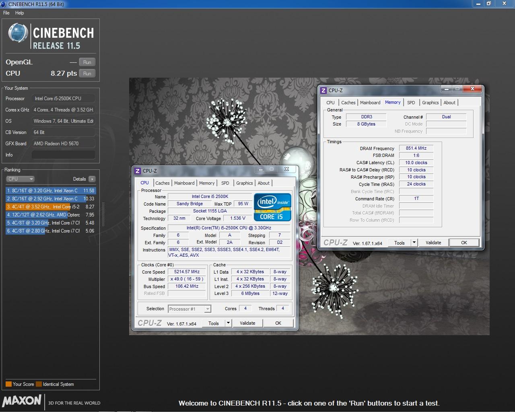
Task: Open CPU tab in Memory CPU-Z window
Action: 331,103
